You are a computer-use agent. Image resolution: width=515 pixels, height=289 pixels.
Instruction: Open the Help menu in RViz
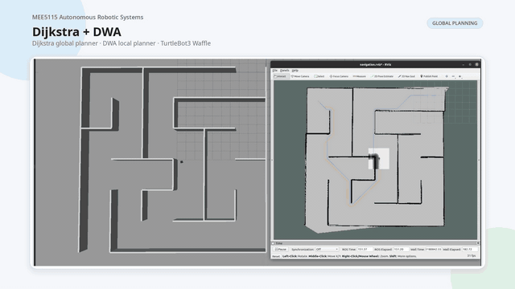pos(295,71)
